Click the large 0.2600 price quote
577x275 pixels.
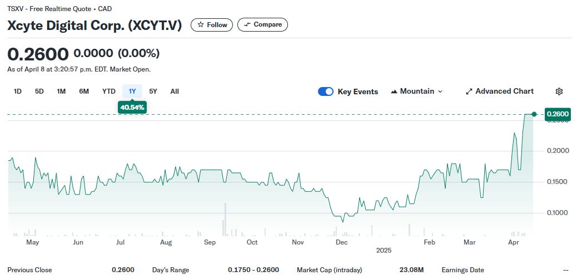click(x=38, y=54)
